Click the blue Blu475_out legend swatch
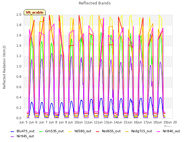The image size is (190, 142). coord(12,131)
